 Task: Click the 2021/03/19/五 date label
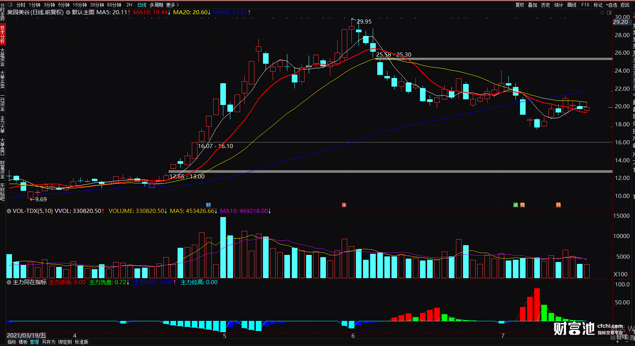[26, 336]
